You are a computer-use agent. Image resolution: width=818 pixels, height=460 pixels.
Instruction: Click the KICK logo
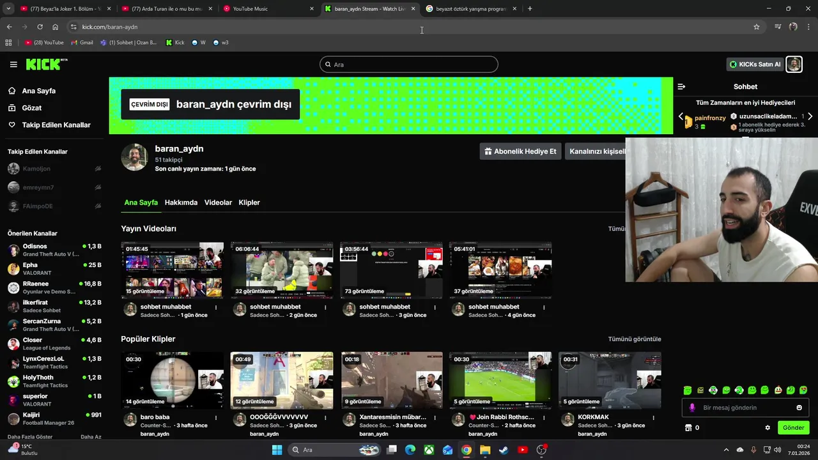(46, 64)
